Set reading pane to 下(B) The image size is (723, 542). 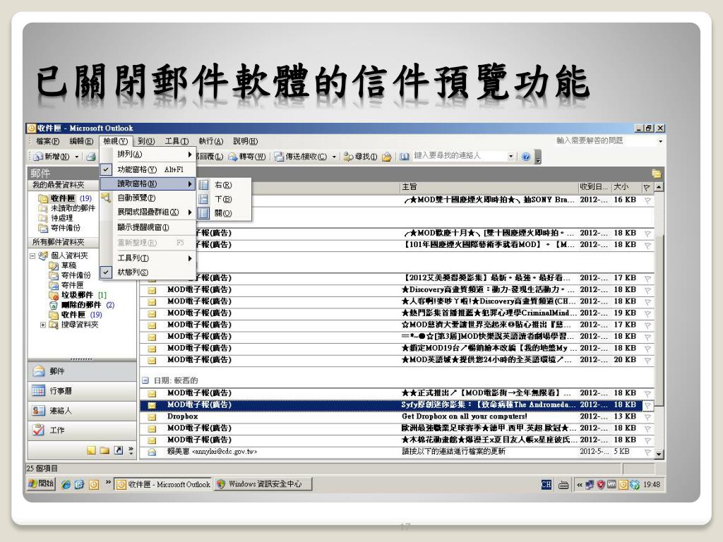(x=224, y=199)
